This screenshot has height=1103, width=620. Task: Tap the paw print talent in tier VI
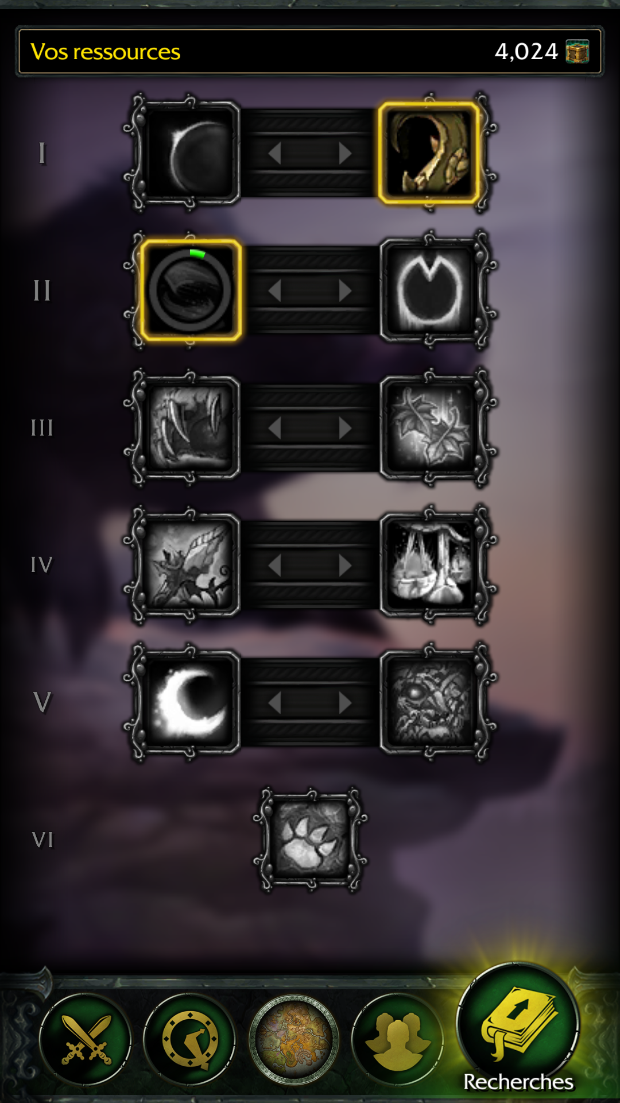point(311,839)
